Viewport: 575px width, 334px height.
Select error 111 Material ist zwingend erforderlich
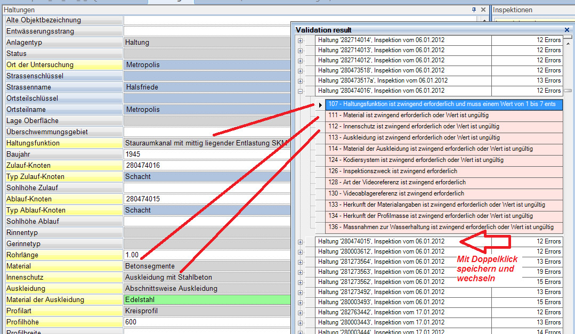444,115
